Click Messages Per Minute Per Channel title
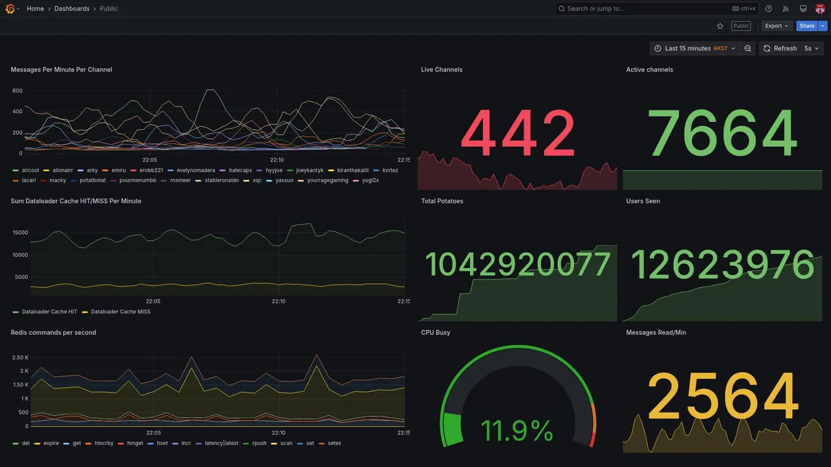The image size is (831, 467). 62,69
